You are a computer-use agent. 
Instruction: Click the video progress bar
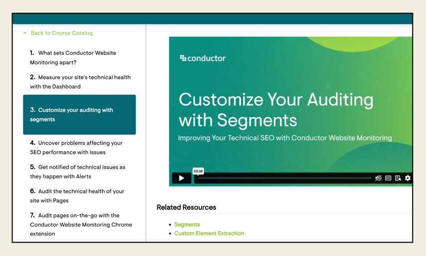tap(285, 178)
